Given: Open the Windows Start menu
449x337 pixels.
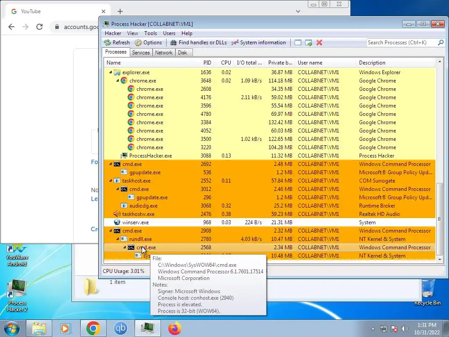Looking at the screenshot, I should tap(11, 328).
